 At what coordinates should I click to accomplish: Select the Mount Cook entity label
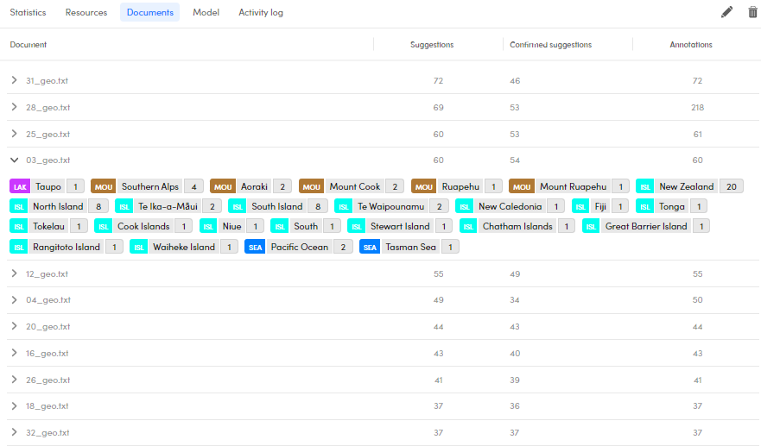pyautogui.click(x=354, y=186)
